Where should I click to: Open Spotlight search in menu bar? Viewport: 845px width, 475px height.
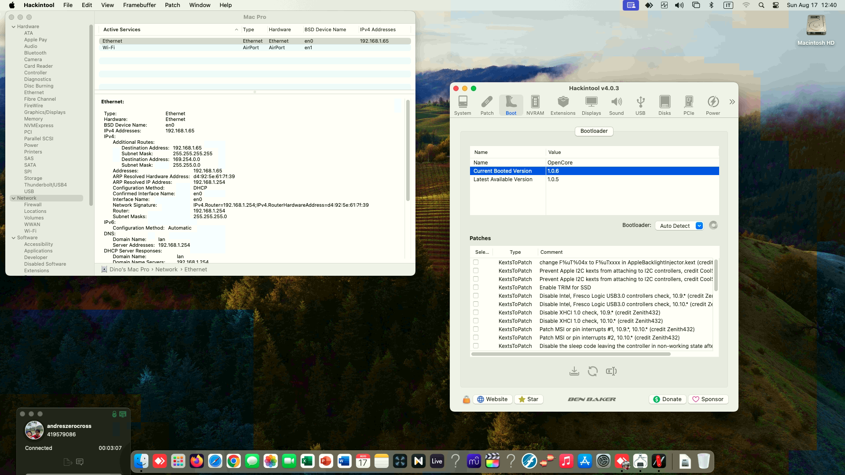click(x=761, y=5)
